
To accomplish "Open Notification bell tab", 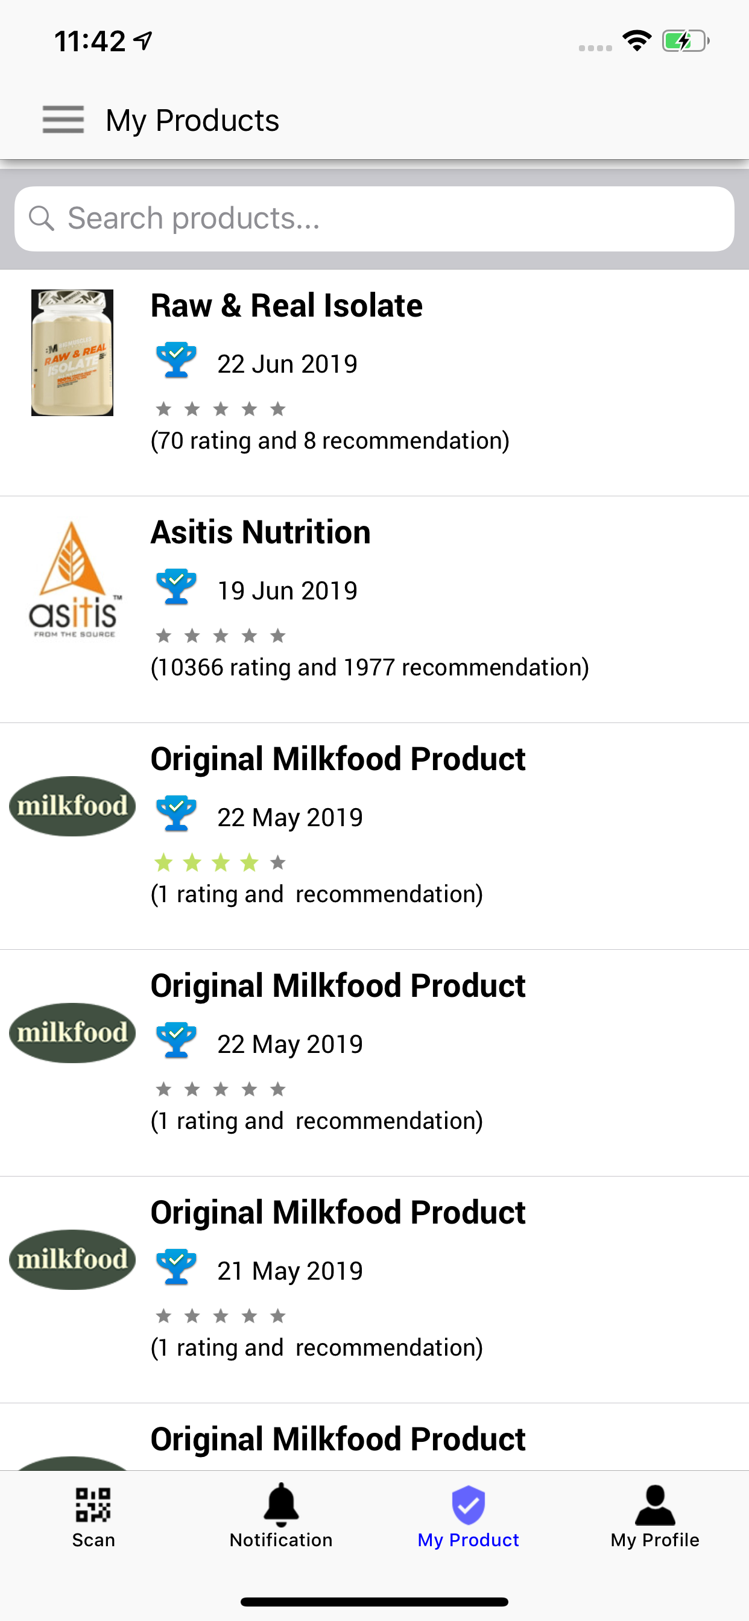I will pos(280,1517).
